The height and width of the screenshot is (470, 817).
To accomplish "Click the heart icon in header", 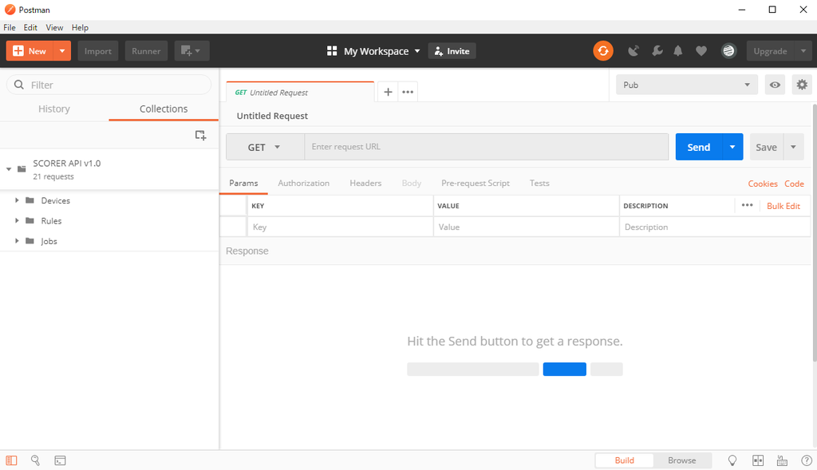I will click(x=701, y=51).
